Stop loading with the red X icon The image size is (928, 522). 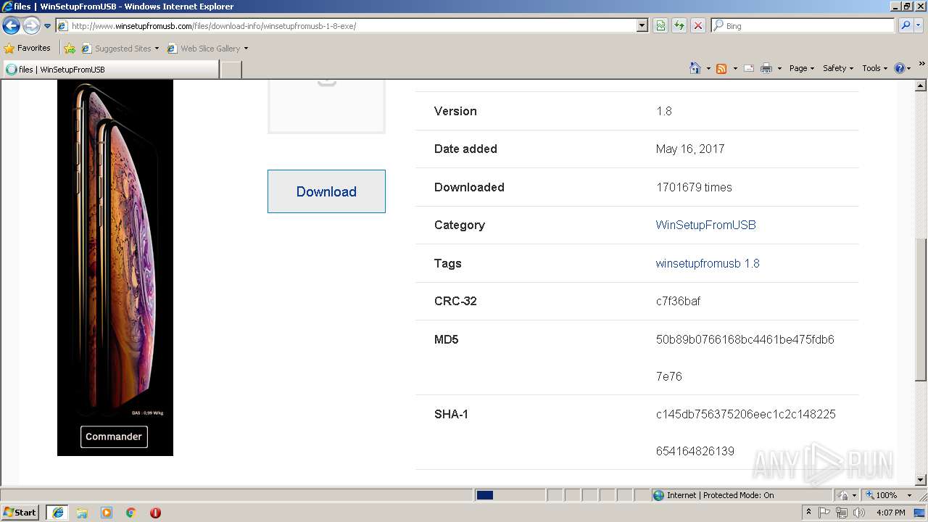click(698, 26)
